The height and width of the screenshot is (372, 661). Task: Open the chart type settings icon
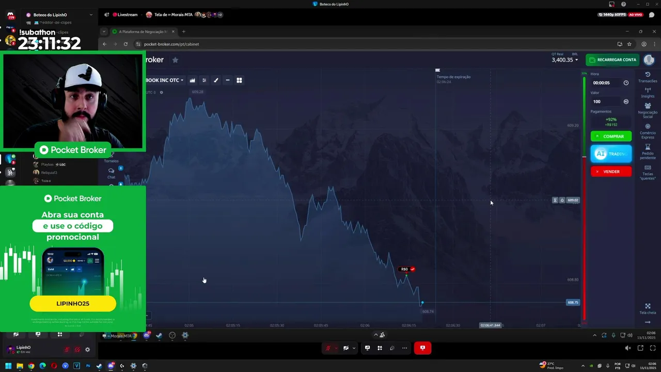[193, 80]
